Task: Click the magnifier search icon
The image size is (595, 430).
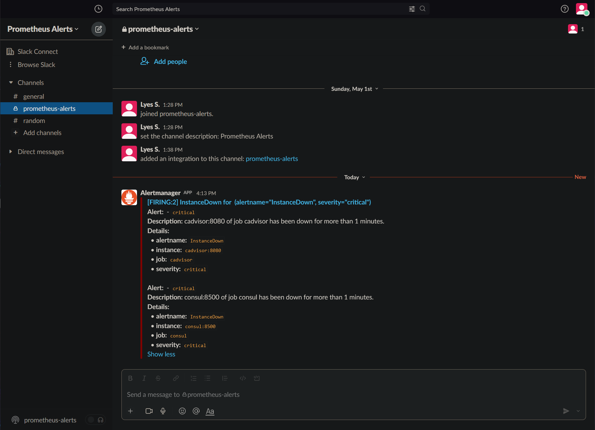Action: pos(422,9)
